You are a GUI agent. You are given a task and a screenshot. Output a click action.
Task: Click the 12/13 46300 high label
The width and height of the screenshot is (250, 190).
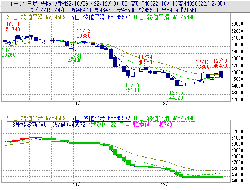tap(202, 64)
